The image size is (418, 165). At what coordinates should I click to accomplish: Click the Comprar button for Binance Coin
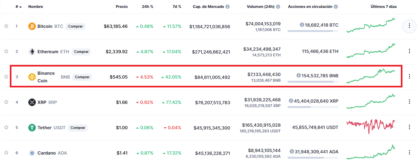tap(82, 77)
